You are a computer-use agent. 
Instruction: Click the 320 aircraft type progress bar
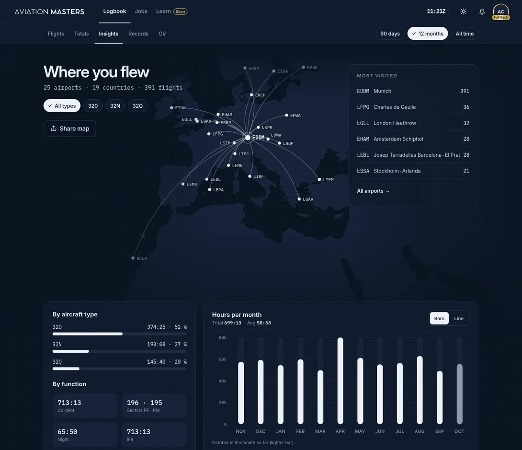[120, 334]
